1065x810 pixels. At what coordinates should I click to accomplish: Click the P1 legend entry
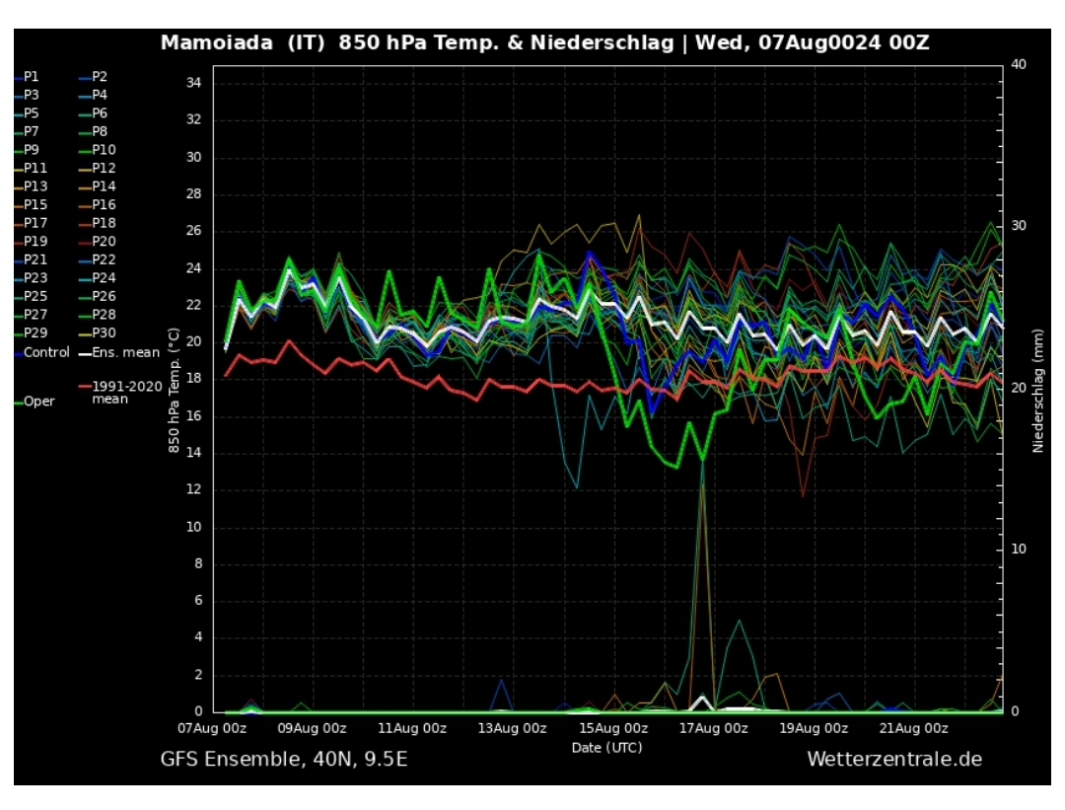(32, 76)
